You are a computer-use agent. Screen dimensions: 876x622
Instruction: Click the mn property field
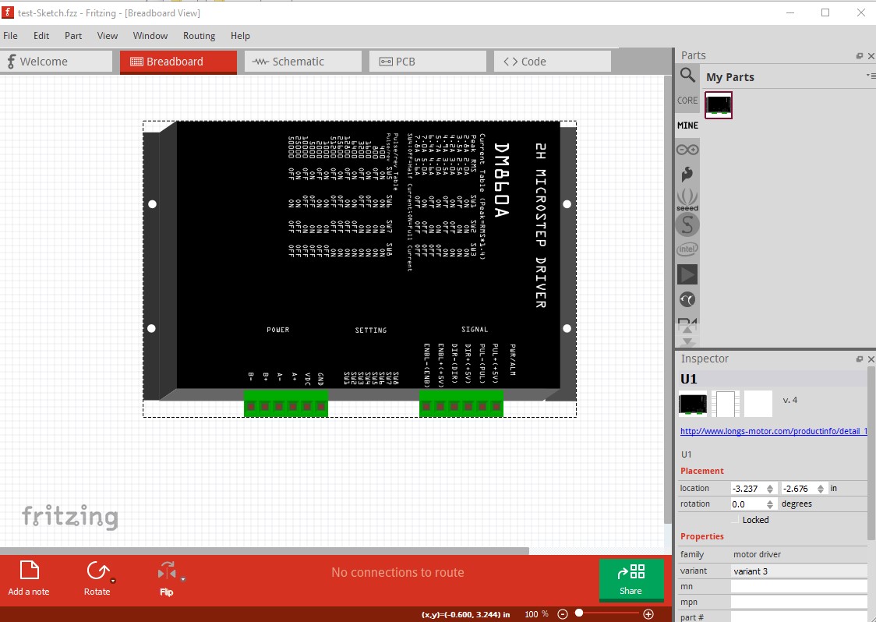(x=799, y=586)
